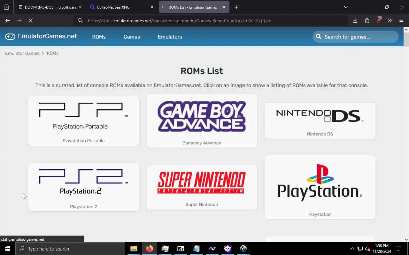Image resolution: width=409 pixels, height=255 pixels.
Task: Close the CollabNet SearXNG tab
Action: [x=152, y=7]
